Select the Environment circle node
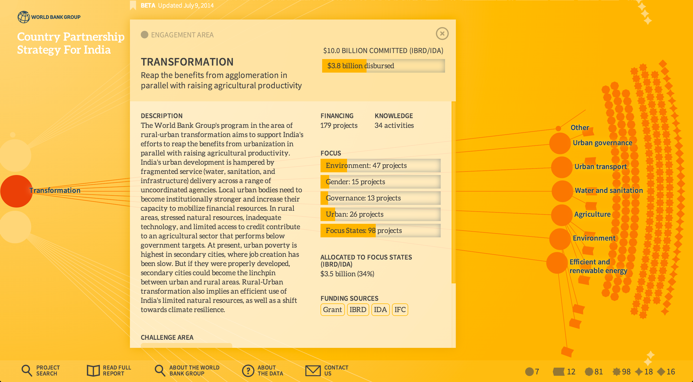The width and height of the screenshot is (693, 382). tap(560, 239)
